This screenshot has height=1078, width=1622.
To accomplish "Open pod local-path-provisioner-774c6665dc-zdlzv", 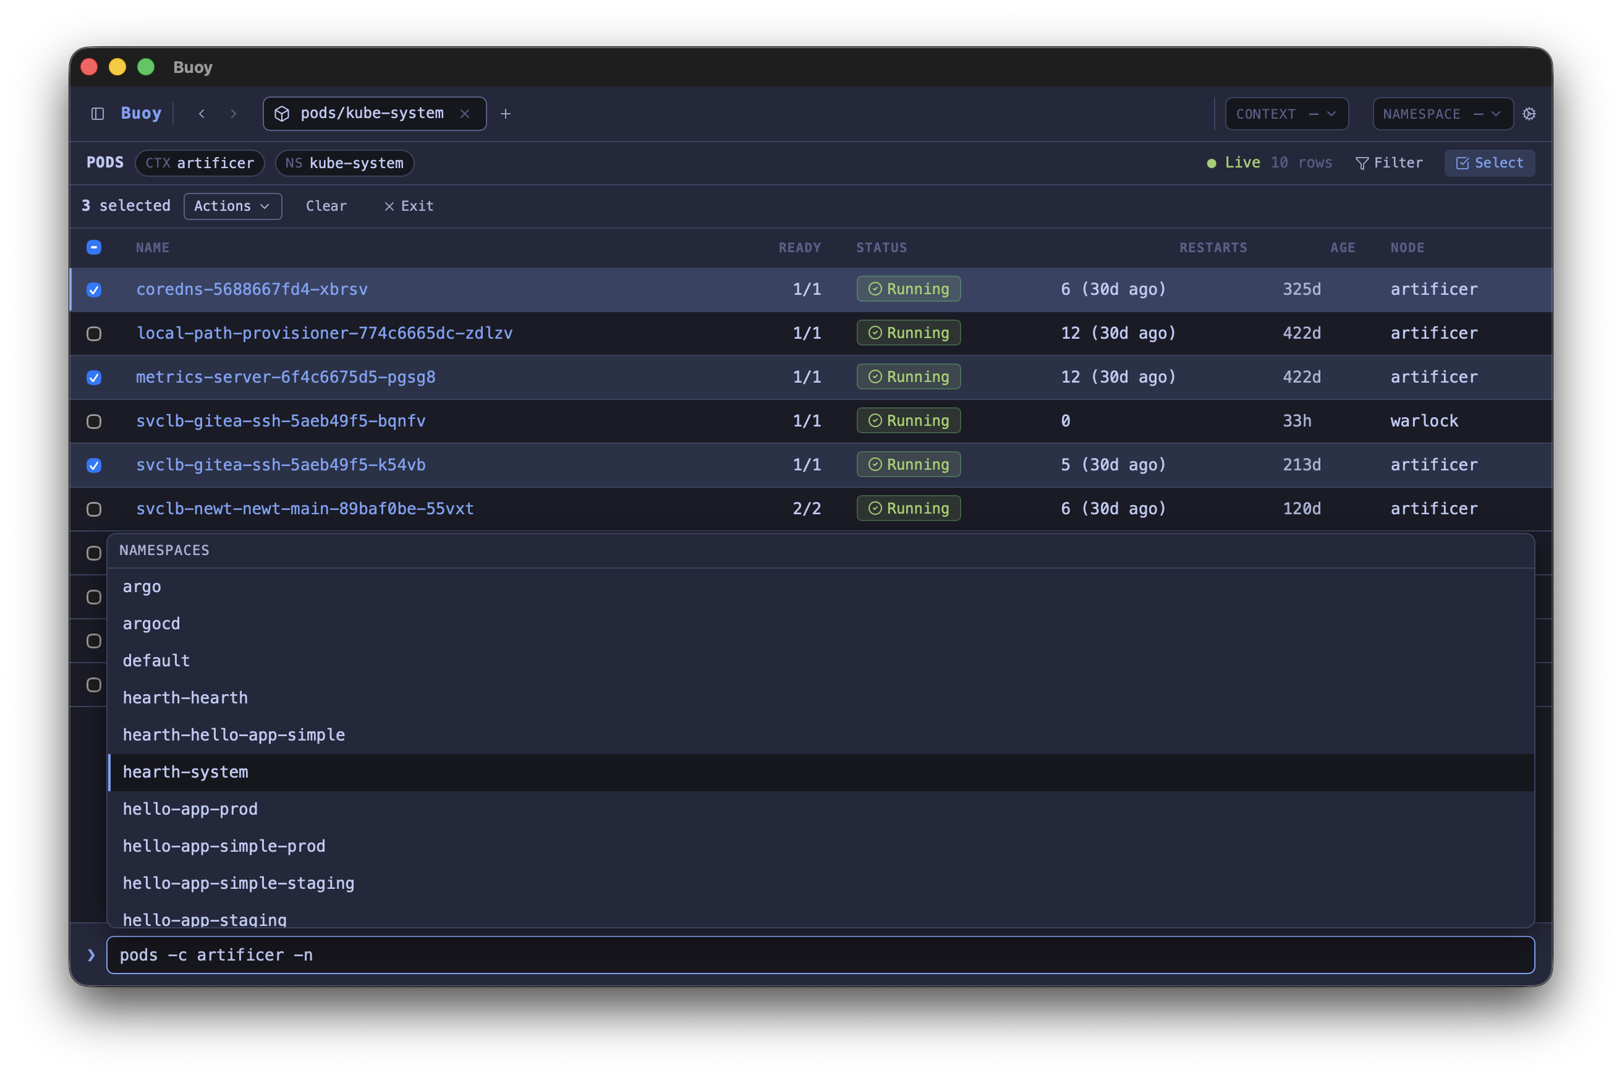I will click(x=324, y=333).
